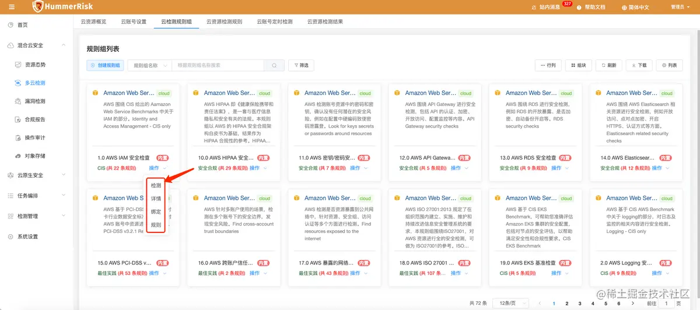The width and height of the screenshot is (700, 310).
Task: Choose 详情 from the 操作 popup menu
Action: [x=156, y=199]
